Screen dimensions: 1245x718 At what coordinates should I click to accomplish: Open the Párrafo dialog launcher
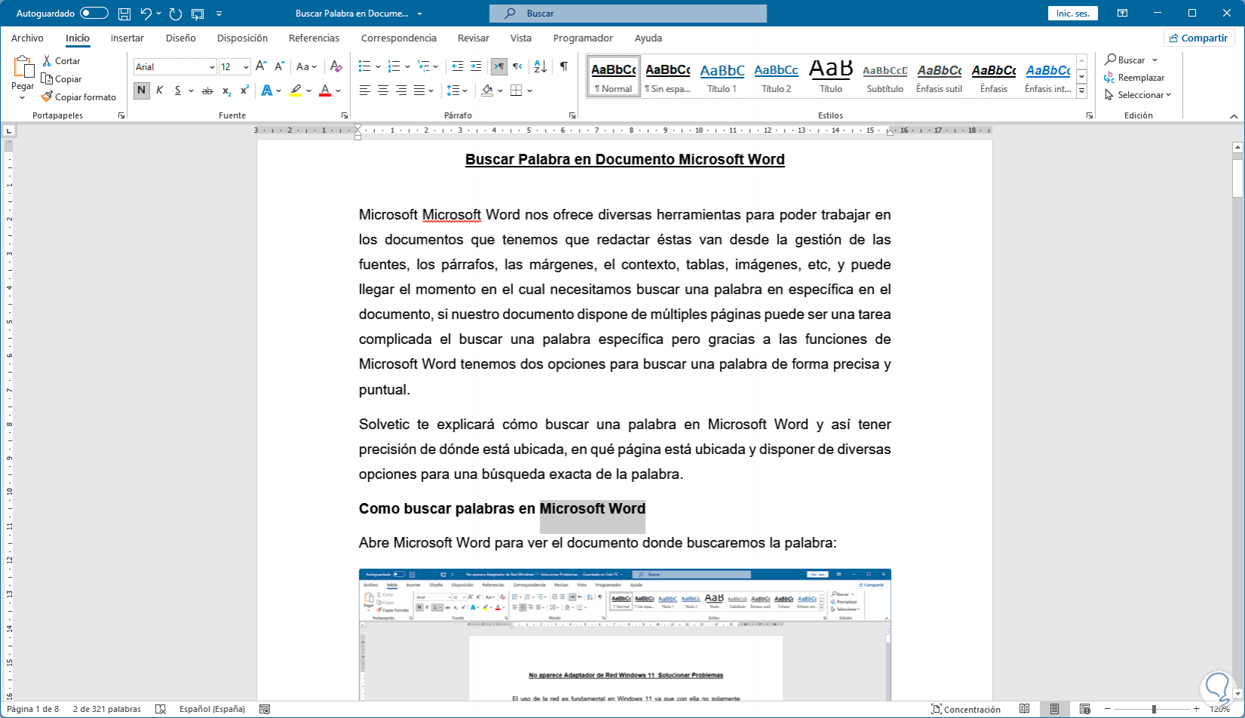(x=572, y=115)
